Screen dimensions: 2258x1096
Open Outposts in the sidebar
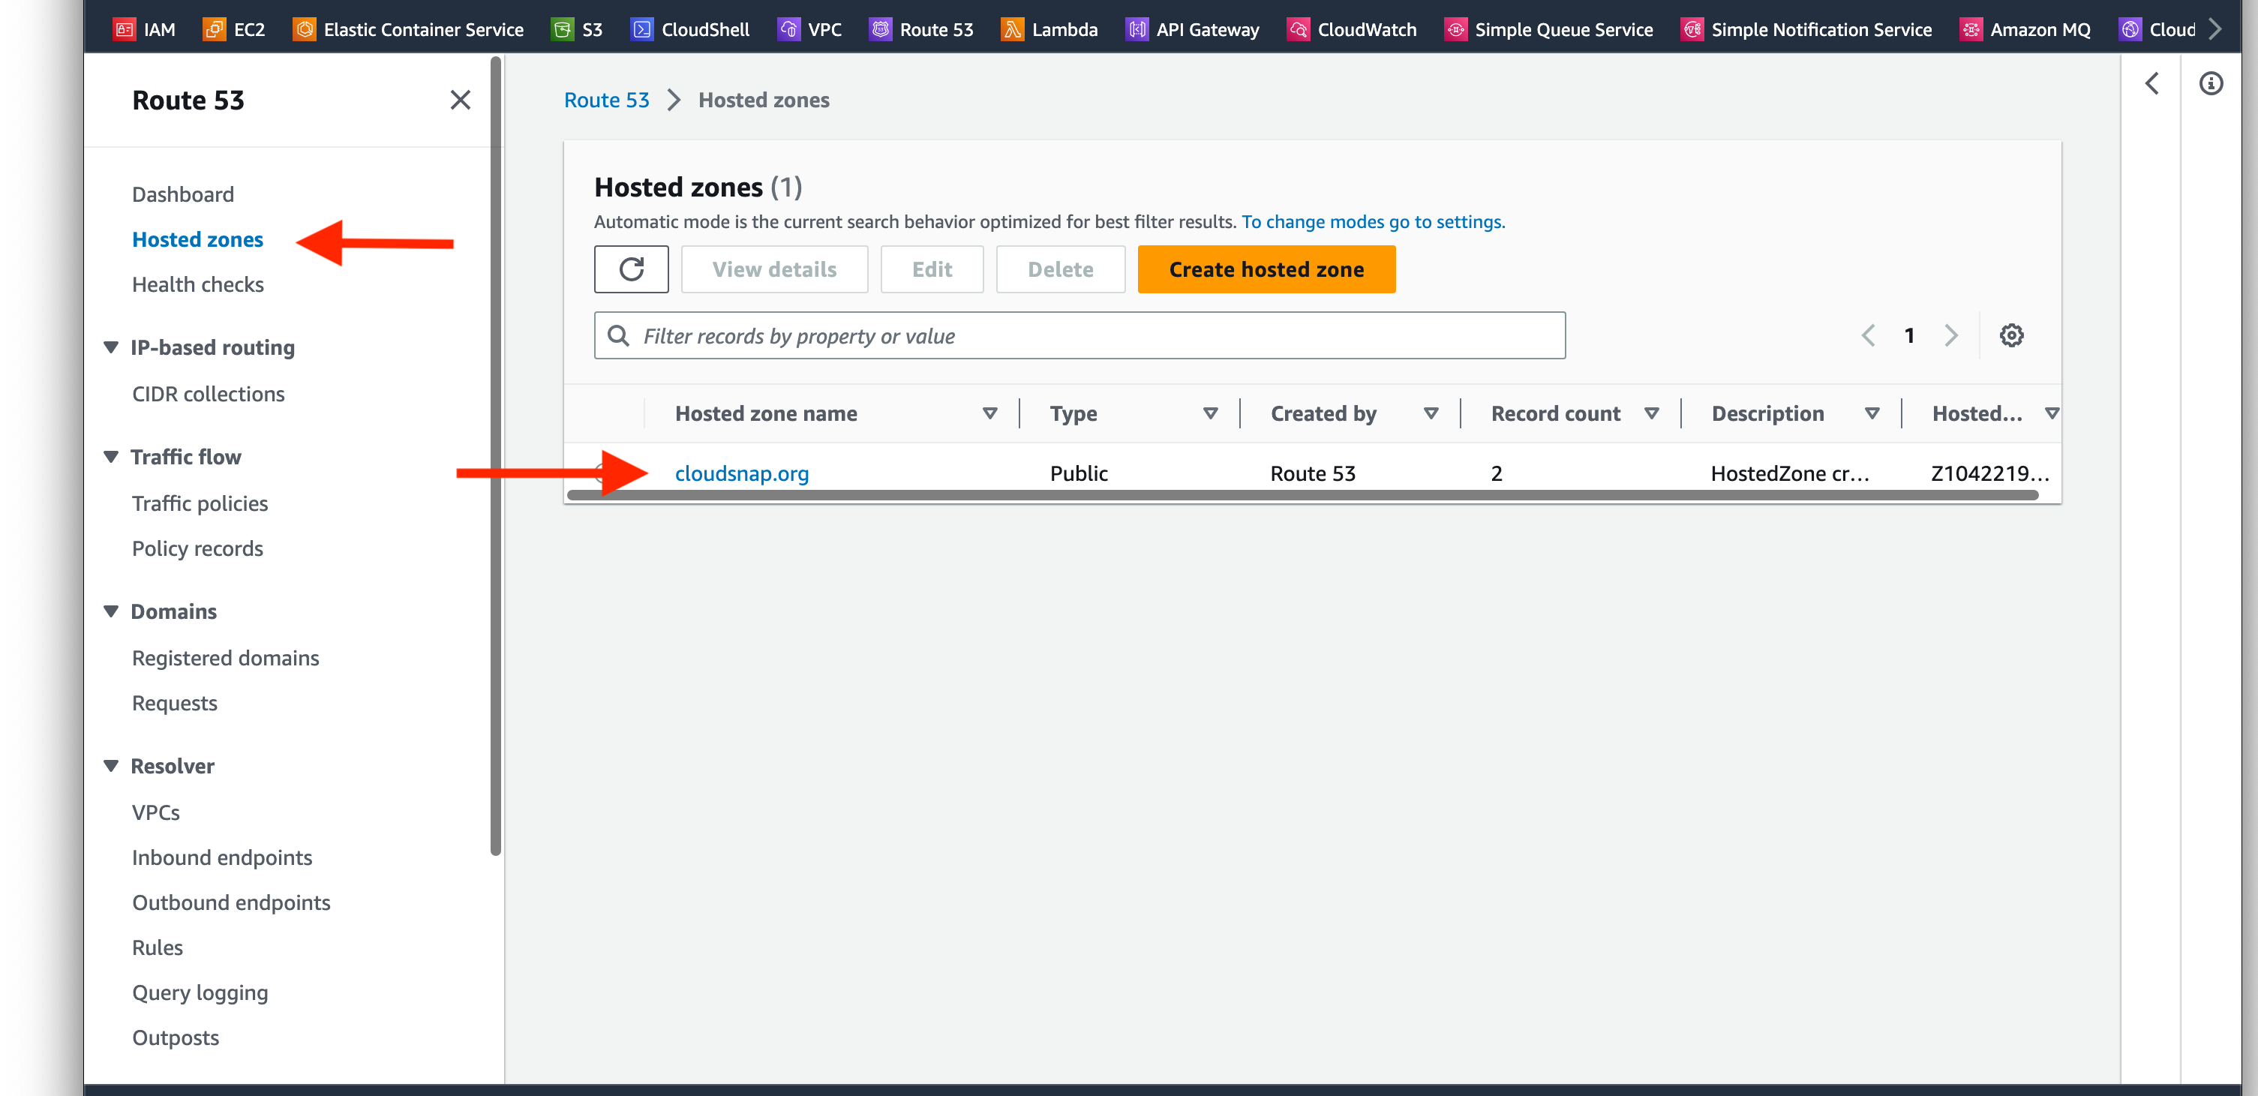(x=176, y=1038)
